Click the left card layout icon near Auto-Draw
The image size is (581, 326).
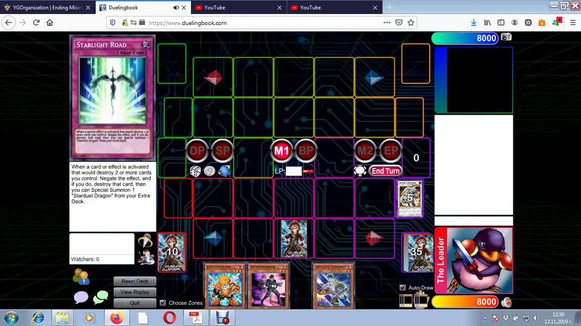[x=405, y=300]
